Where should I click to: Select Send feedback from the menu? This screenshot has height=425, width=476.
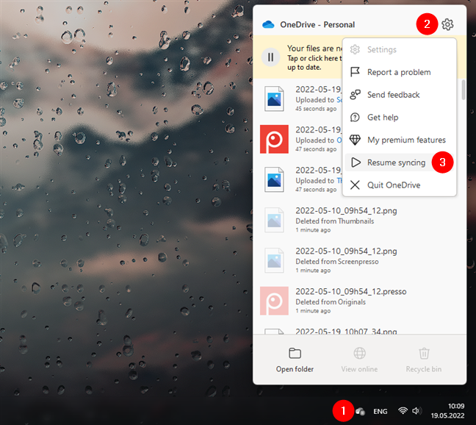click(x=400, y=95)
